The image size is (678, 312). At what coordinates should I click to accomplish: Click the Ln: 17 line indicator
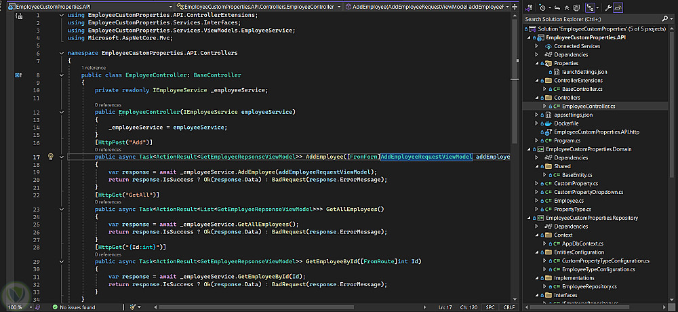pyautogui.click(x=445, y=307)
